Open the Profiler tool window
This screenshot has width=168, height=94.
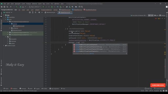tap(44, 89)
